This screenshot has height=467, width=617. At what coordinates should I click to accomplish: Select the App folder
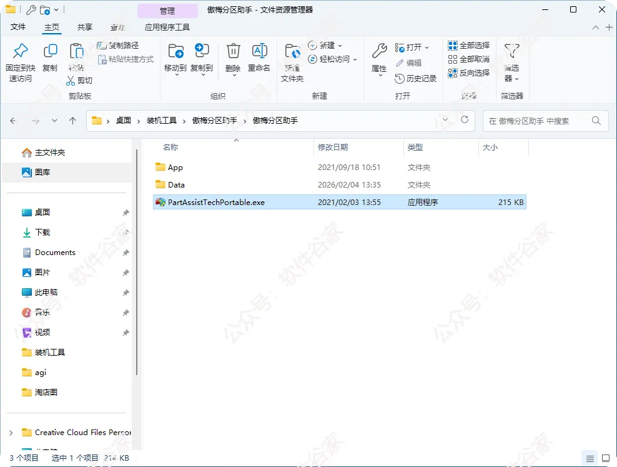339,168
